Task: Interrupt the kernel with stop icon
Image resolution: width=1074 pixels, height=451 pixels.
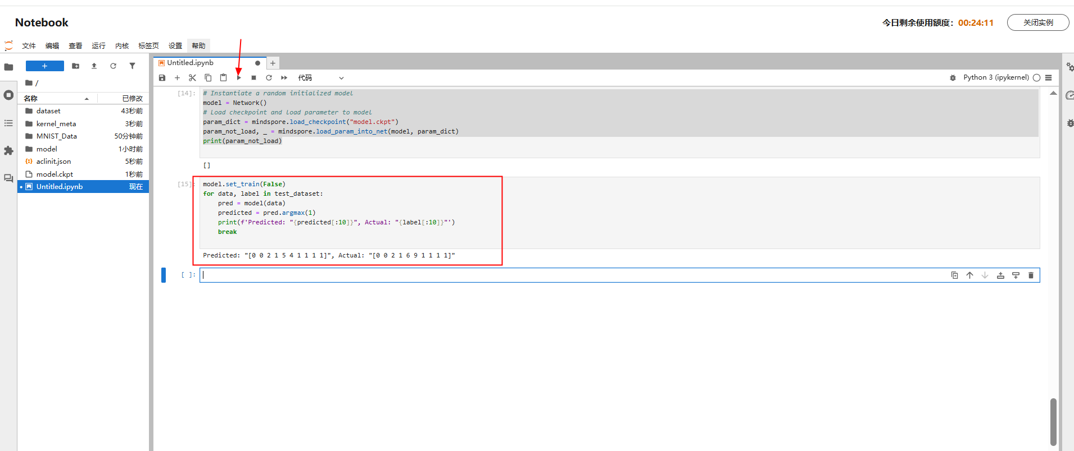Action: [x=253, y=78]
